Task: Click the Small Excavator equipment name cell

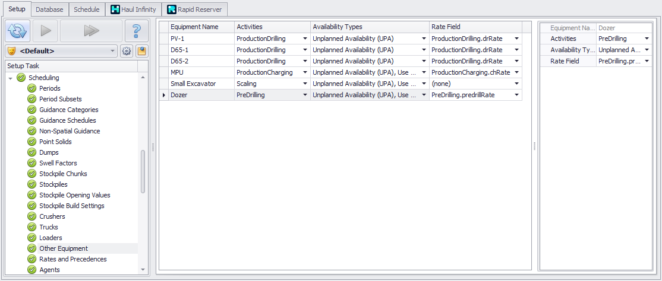Action: click(201, 84)
